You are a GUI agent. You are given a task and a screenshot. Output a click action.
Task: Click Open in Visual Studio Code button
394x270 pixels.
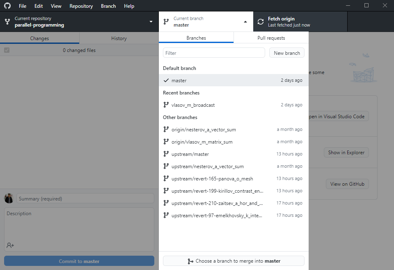click(339, 117)
